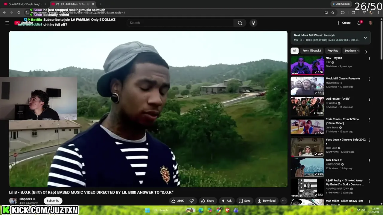Open the Windows Start menu

pos(148,210)
